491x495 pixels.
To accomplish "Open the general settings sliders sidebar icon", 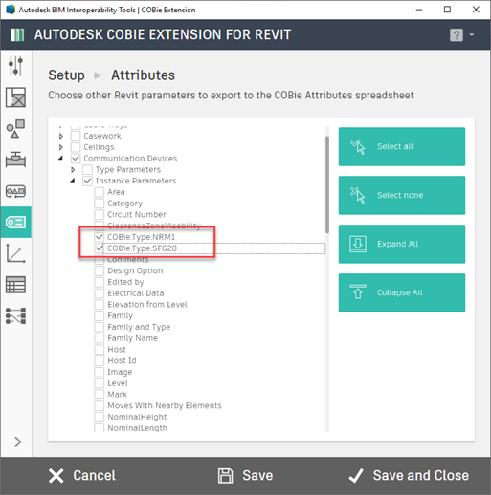I will coord(15,66).
